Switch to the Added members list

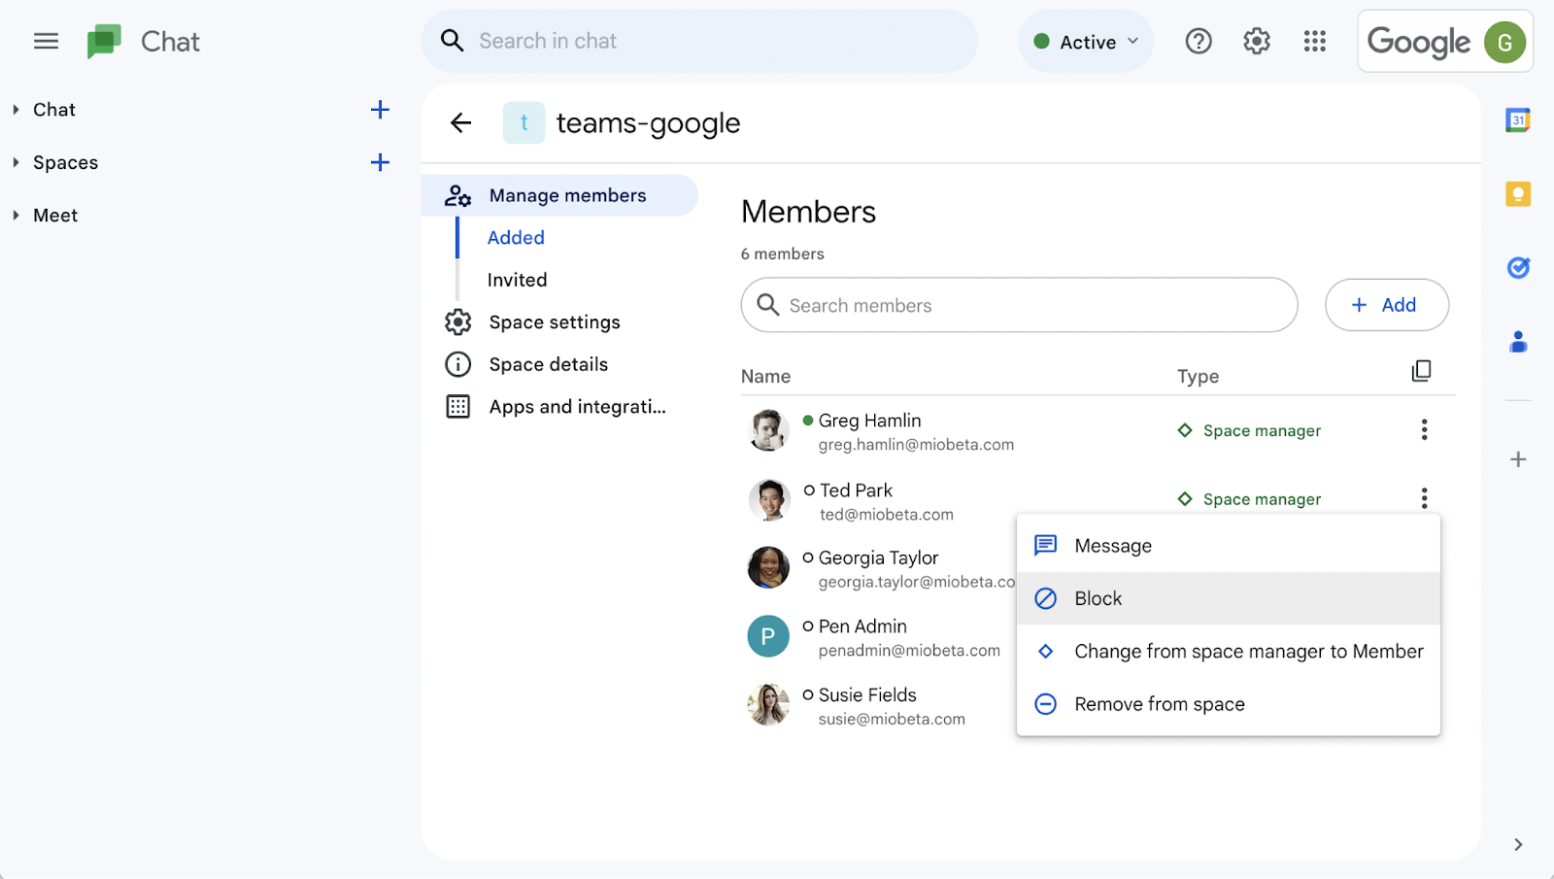pos(516,238)
